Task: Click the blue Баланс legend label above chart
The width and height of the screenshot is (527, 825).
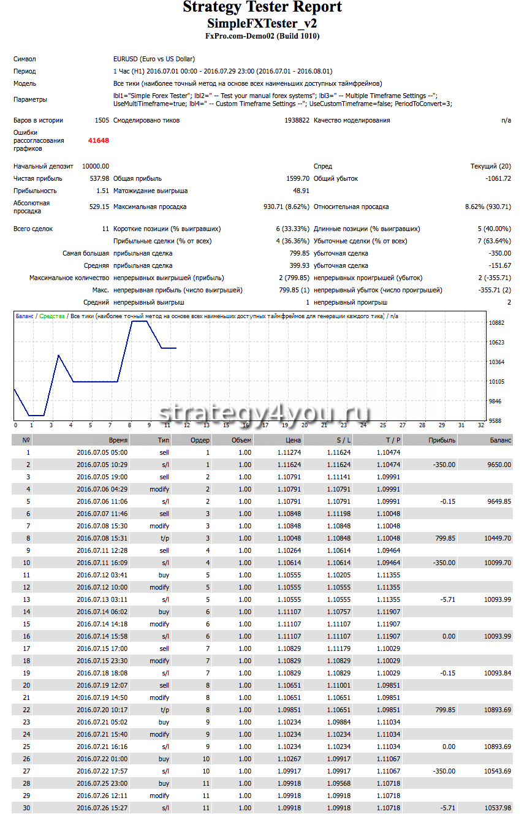Action: (x=25, y=316)
